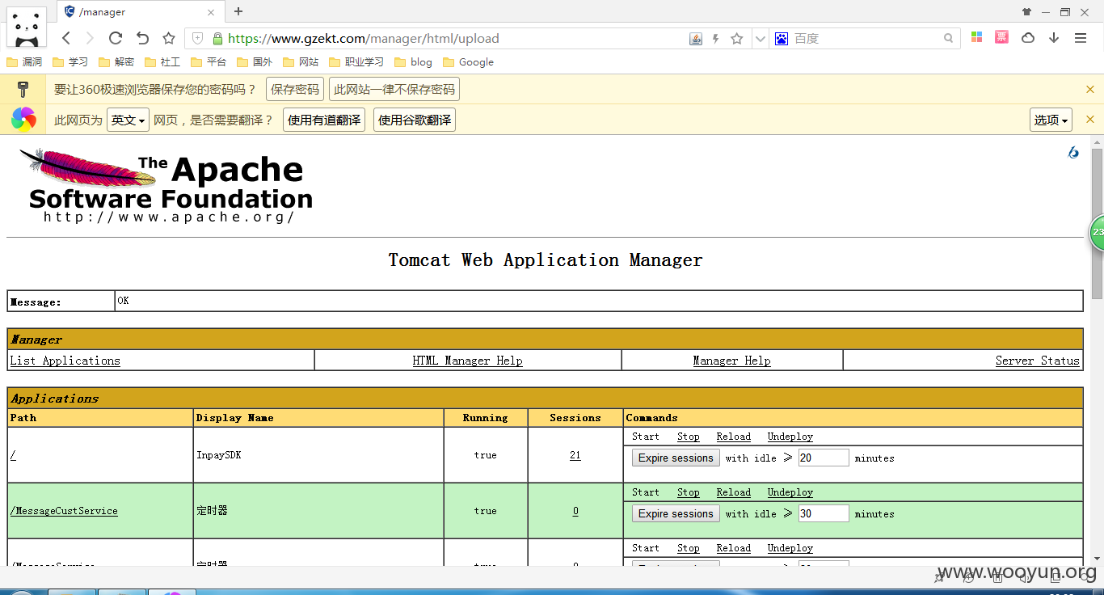The image size is (1104, 595).
Task: Open a new tab with the plus button
Action: (238, 11)
